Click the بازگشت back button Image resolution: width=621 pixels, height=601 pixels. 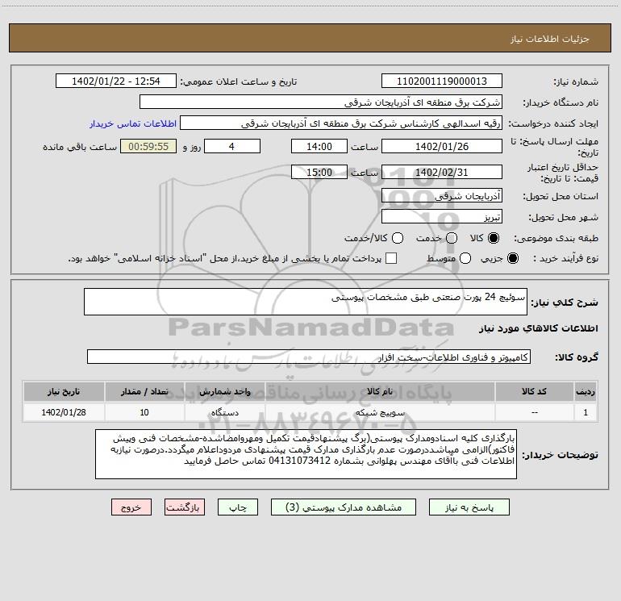click(x=185, y=507)
